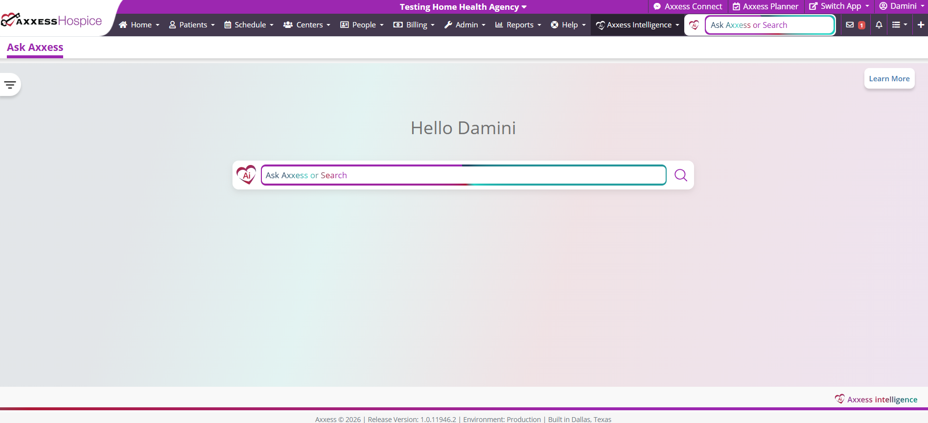Open Axxess Planner link
Screen dimensions: 928x423
click(766, 6)
